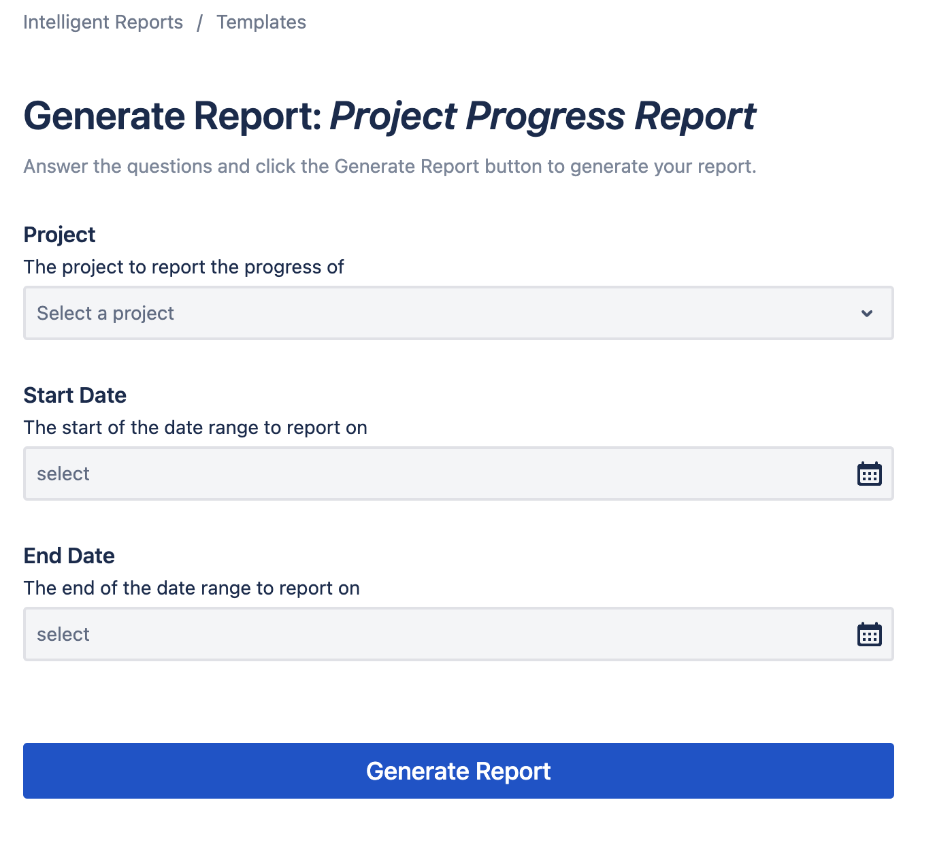Image resolution: width=935 pixels, height=849 pixels.
Task: Open the project picker under the Project heading
Action: tap(457, 314)
